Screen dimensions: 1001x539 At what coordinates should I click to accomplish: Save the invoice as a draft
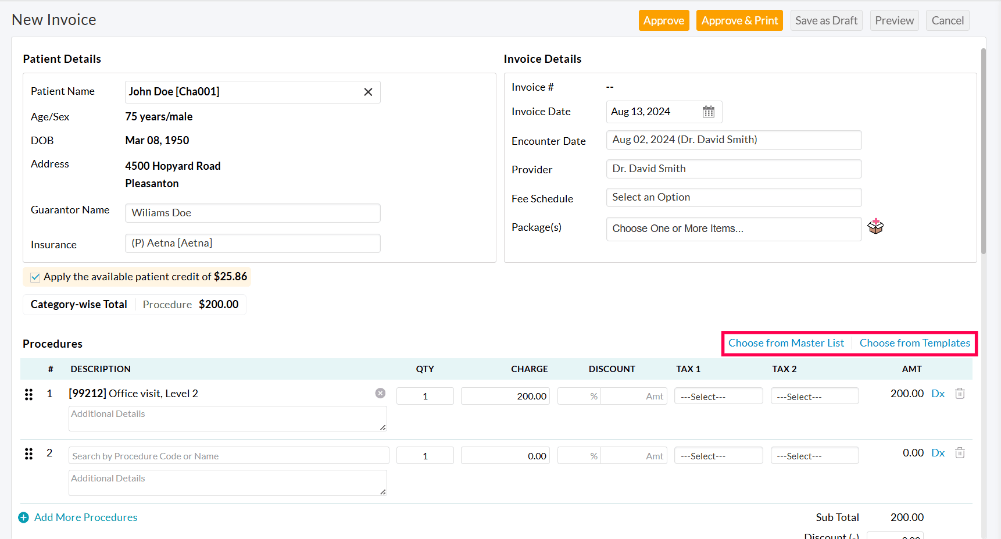[826, 20]
